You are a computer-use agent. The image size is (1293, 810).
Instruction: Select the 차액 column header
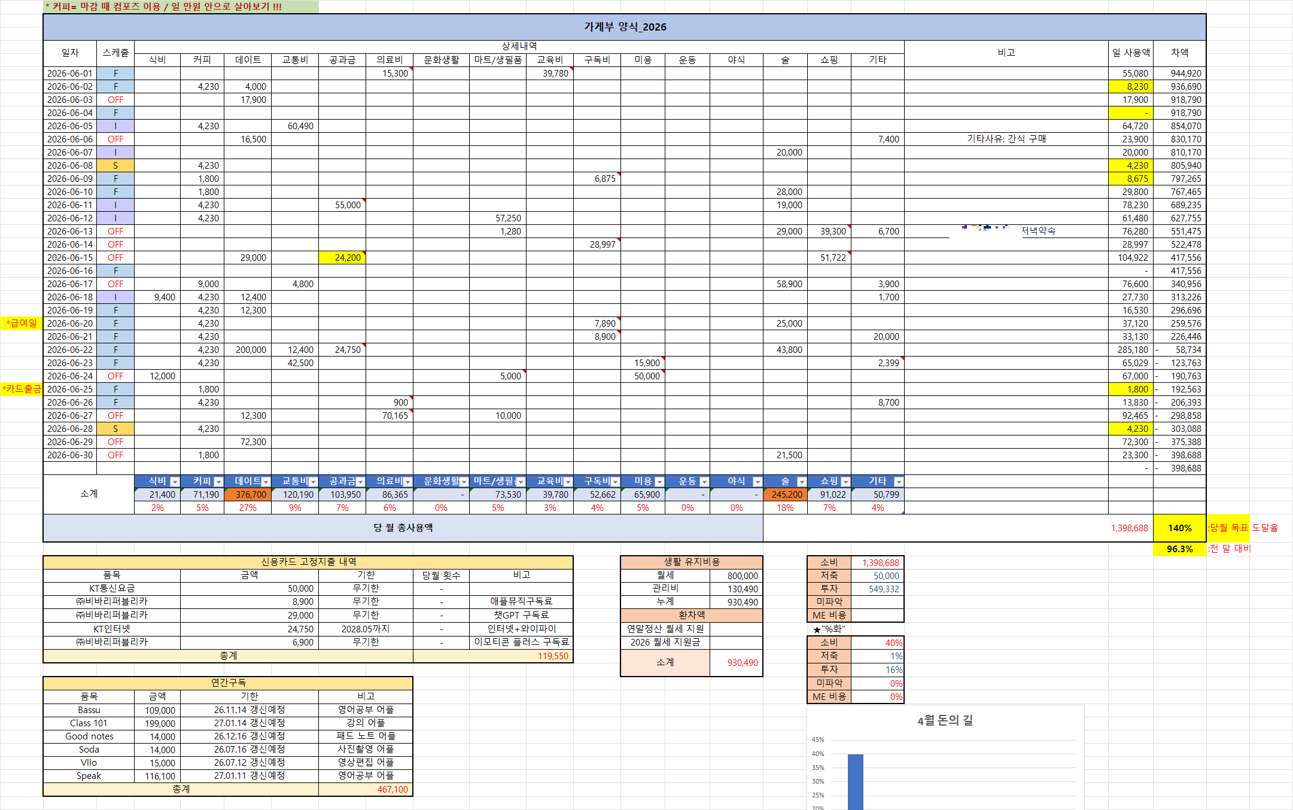click(x=1179, y=53)
